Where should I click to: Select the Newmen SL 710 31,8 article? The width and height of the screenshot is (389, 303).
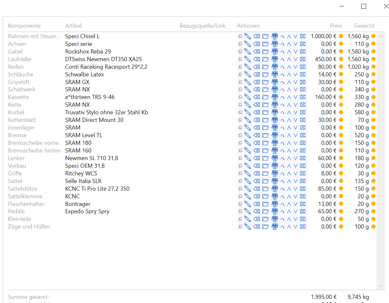click(92, 158)
